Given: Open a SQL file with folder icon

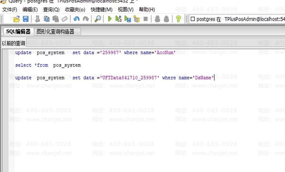Looking at the screenshot, I should (17, 19).
